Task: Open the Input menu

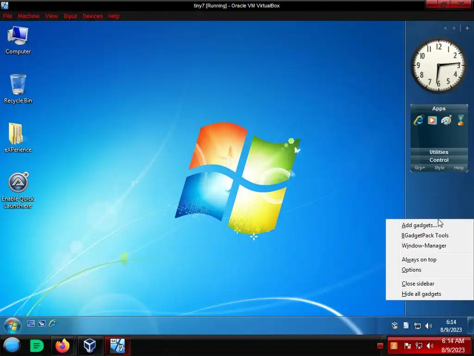Action: 70,16
